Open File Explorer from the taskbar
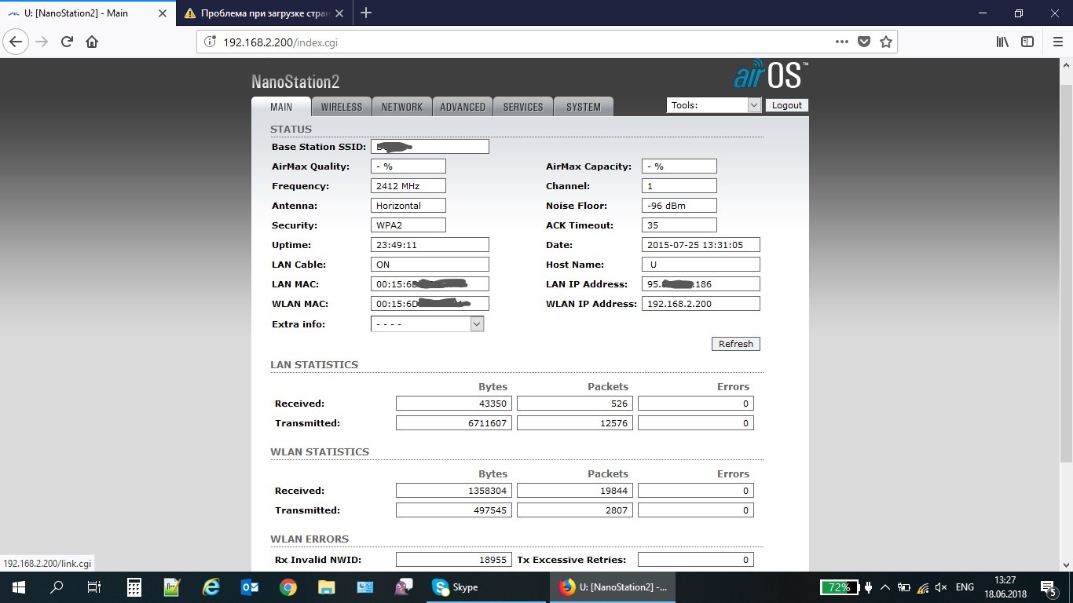Screen dimensions: 1073x603 (326, 587)
